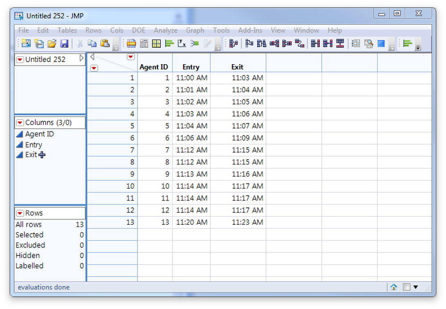Open the Rows panel red triangle menu
Image resolution: width=446 pixels, height=309 pixels.
tap(20, 213)
